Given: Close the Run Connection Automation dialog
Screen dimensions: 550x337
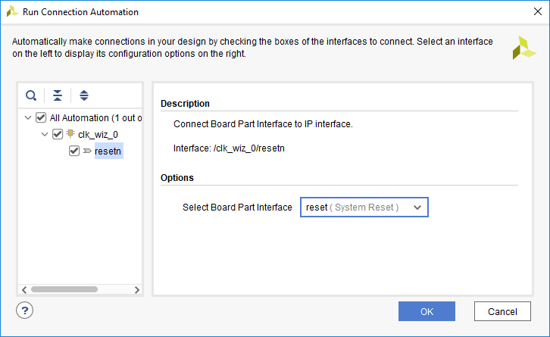Looking at the screenshot, I should point(537,11).
